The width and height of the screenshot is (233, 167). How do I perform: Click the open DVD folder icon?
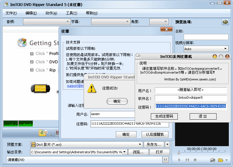pyautogui.click(x=43, y=133)
